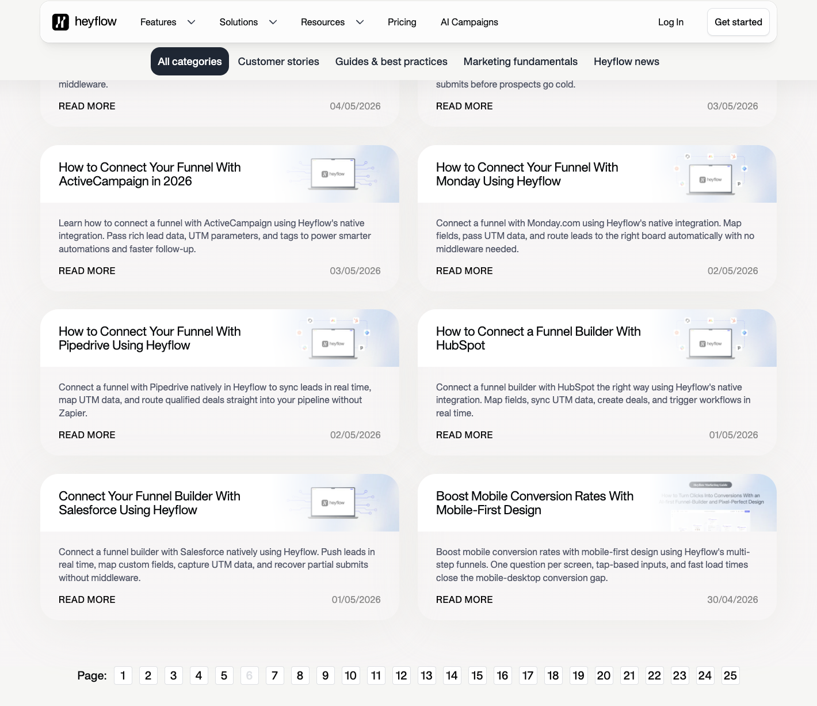Go to pagination page 9
Image resolution: width=817 pixels, height=706 pixels.
point(326,675)
